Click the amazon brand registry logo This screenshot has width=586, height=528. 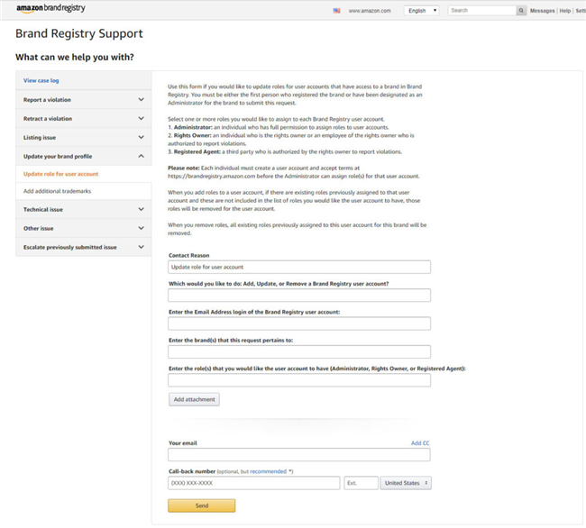tap(50, 10)
